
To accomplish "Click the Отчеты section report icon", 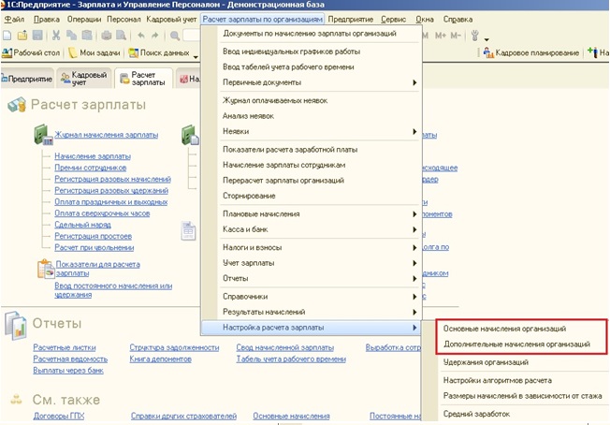I will (16, 325).
